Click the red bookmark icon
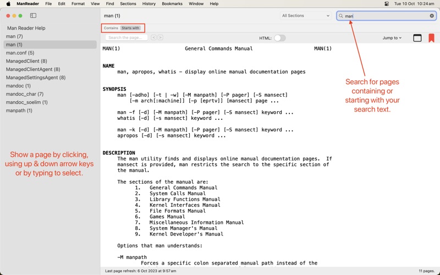This screenshot has height=275, width=440. pos(431,38)
